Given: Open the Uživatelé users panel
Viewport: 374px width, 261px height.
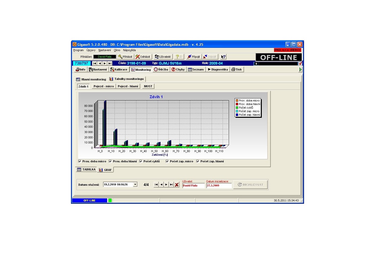Looking at the screenshot, I should 163,57.
